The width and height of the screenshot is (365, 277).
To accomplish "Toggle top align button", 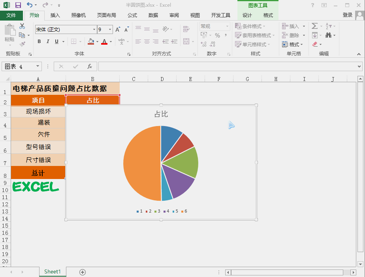I will [138, 28].
